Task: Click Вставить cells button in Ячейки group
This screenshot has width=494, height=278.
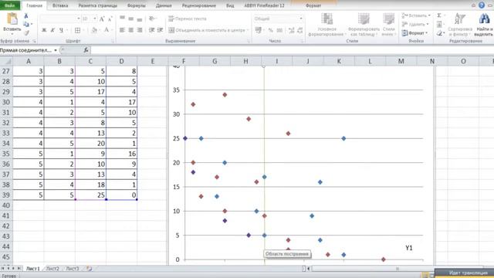Action: [x=416, y=15]
